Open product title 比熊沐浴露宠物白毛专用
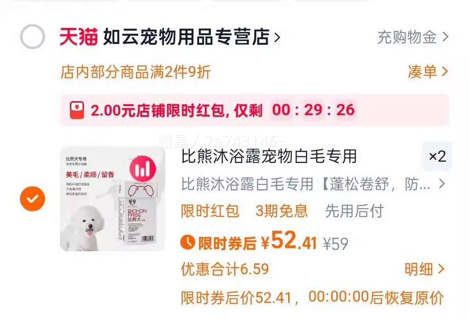 click(x=269, y=156)
